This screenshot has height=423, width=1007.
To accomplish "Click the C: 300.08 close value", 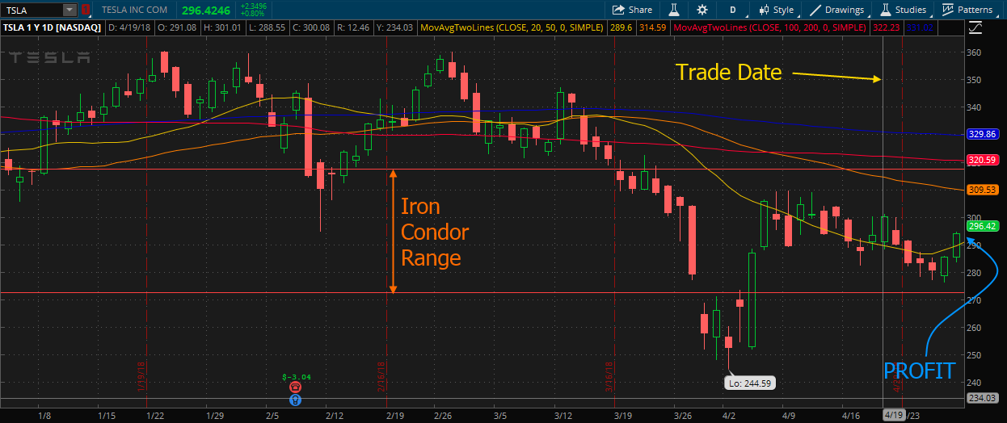I will point(312,27).
